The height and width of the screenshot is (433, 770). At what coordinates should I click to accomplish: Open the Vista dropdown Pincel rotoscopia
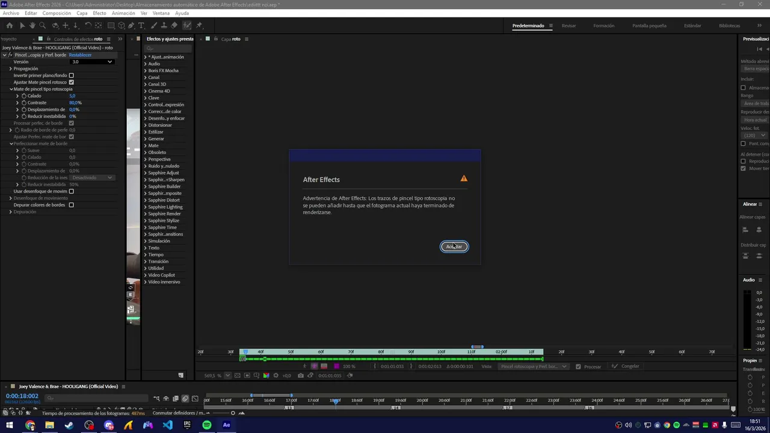(533, 366)
